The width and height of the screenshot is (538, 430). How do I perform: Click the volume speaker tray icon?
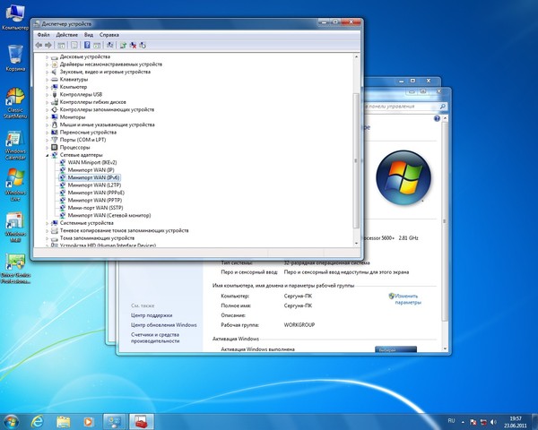(493, 422)
